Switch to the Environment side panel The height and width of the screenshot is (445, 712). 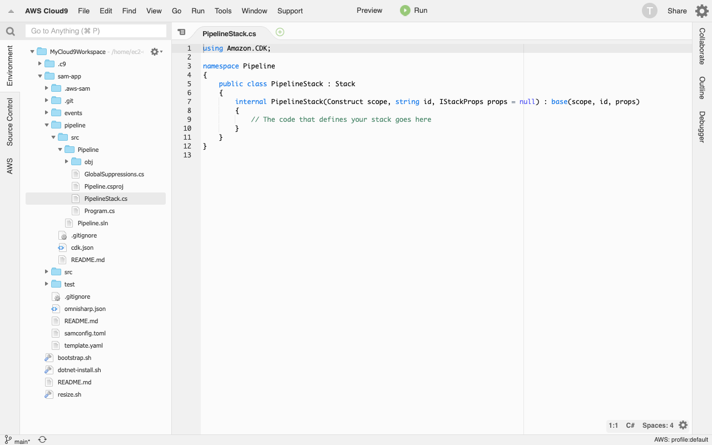tap(9, 66)
